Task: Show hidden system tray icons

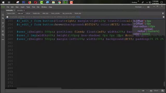Action: [147, 2]
